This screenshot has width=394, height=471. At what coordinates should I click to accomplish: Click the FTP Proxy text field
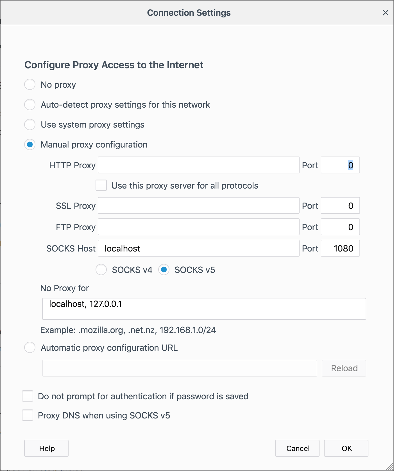coord(198,227)
